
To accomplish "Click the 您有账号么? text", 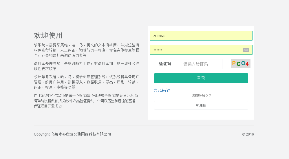I will tap(201, 96).
